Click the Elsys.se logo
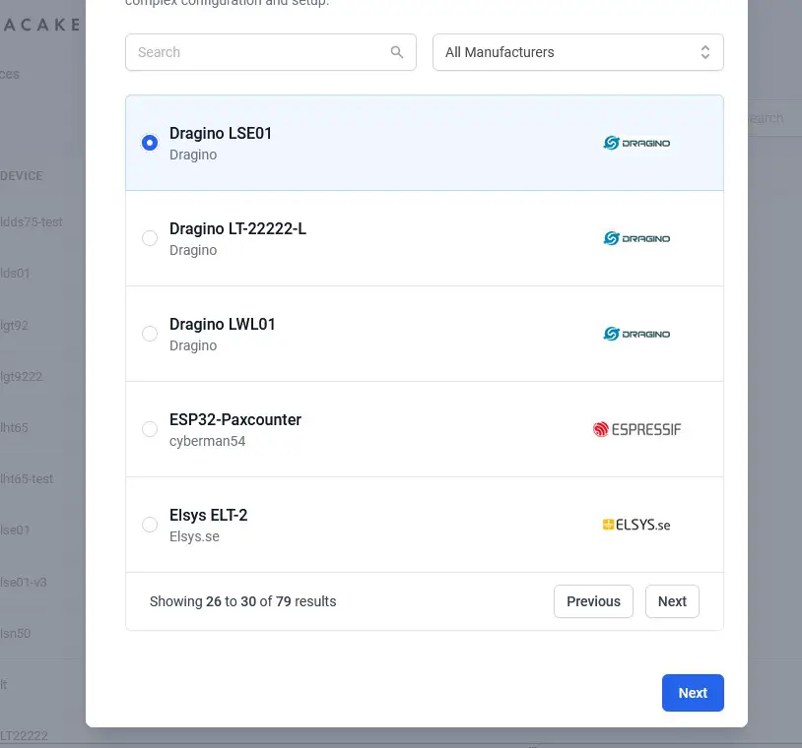This screenshot has width=802, height=748. coord(636,525)
